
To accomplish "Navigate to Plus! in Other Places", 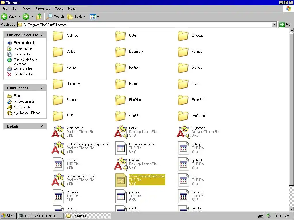I will click(x=17, y=96).
